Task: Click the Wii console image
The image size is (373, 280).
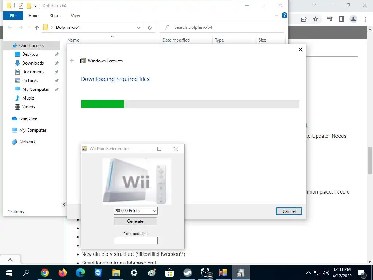Action: (137, 182)
